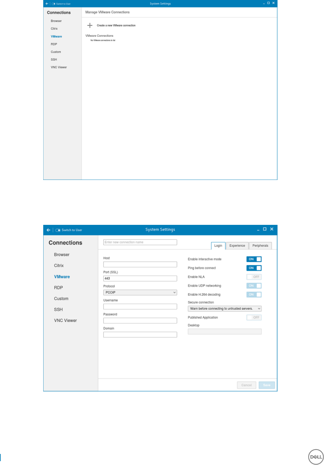This screenshot has width=324, height=465.
Task: Click back arrow in lower System Settings window
Action: [48, 230]
